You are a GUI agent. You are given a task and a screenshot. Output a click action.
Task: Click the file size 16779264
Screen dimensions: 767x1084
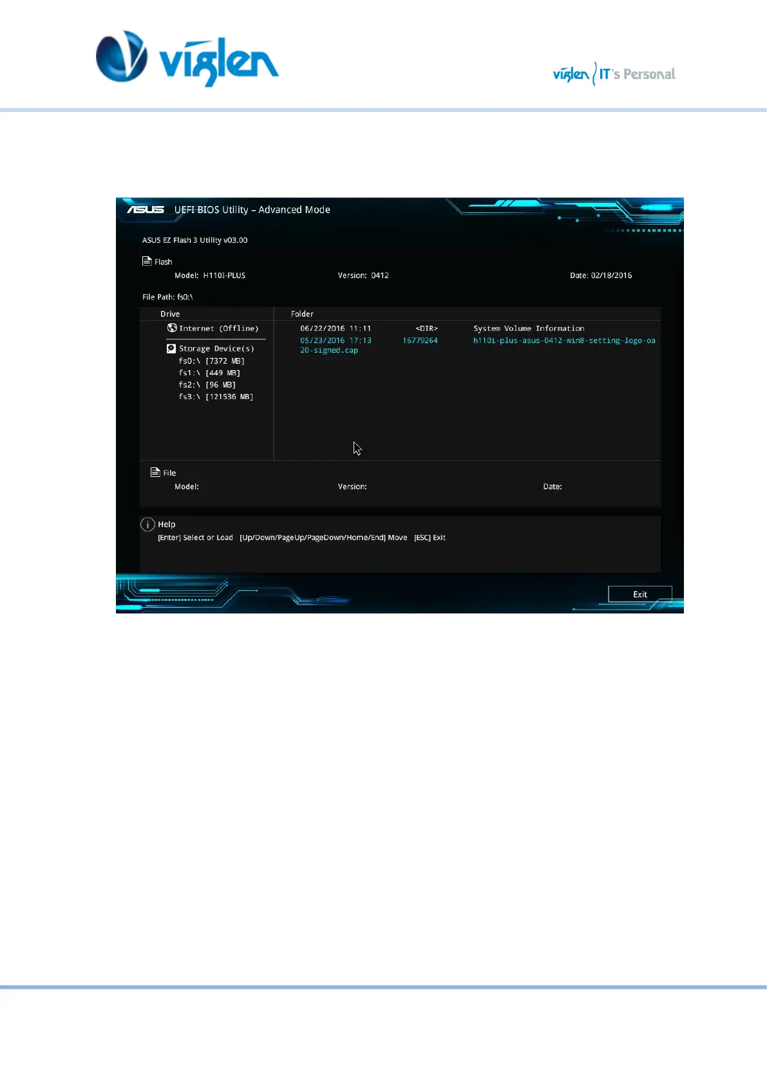pos(420,341)
